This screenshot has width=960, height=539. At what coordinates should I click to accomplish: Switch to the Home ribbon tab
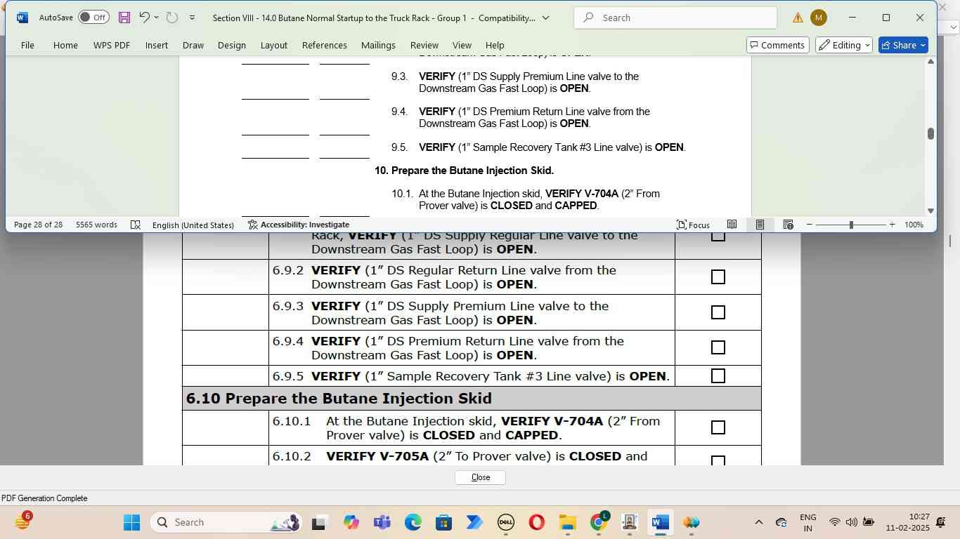[x=65, y=45]
